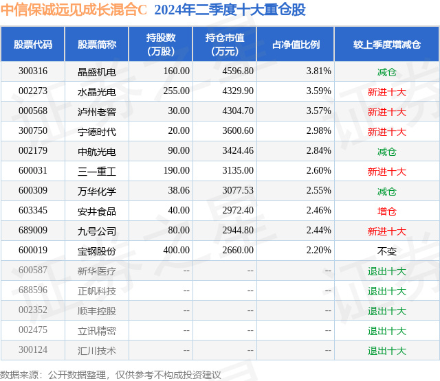Select stock name 中航光电

pyautogui.click(x=97, y=152)
